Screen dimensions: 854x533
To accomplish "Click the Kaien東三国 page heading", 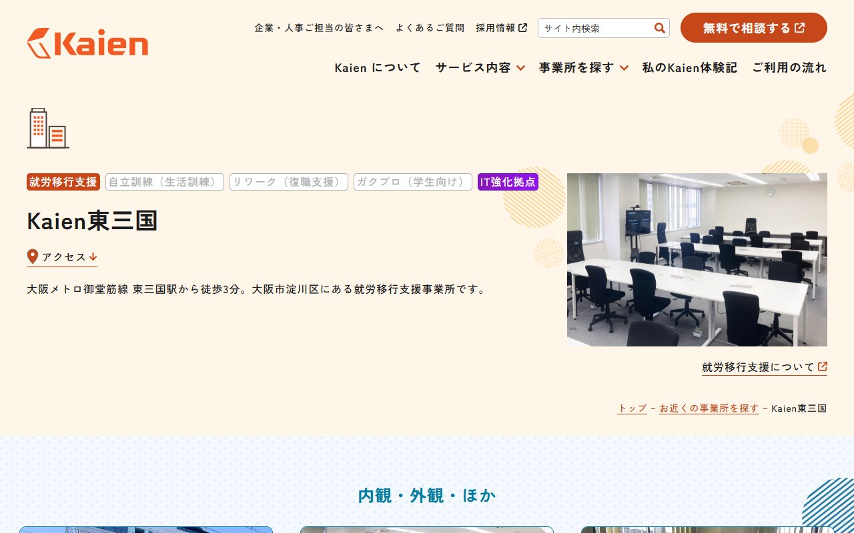I will pyautogui.click(x=92, y=221).
